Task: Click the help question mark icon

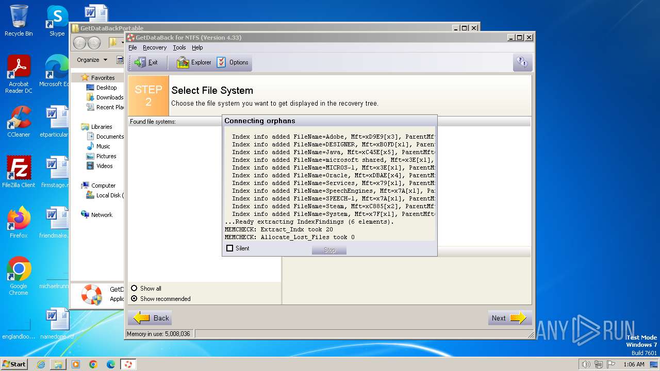Action: [x=522, y=62]
